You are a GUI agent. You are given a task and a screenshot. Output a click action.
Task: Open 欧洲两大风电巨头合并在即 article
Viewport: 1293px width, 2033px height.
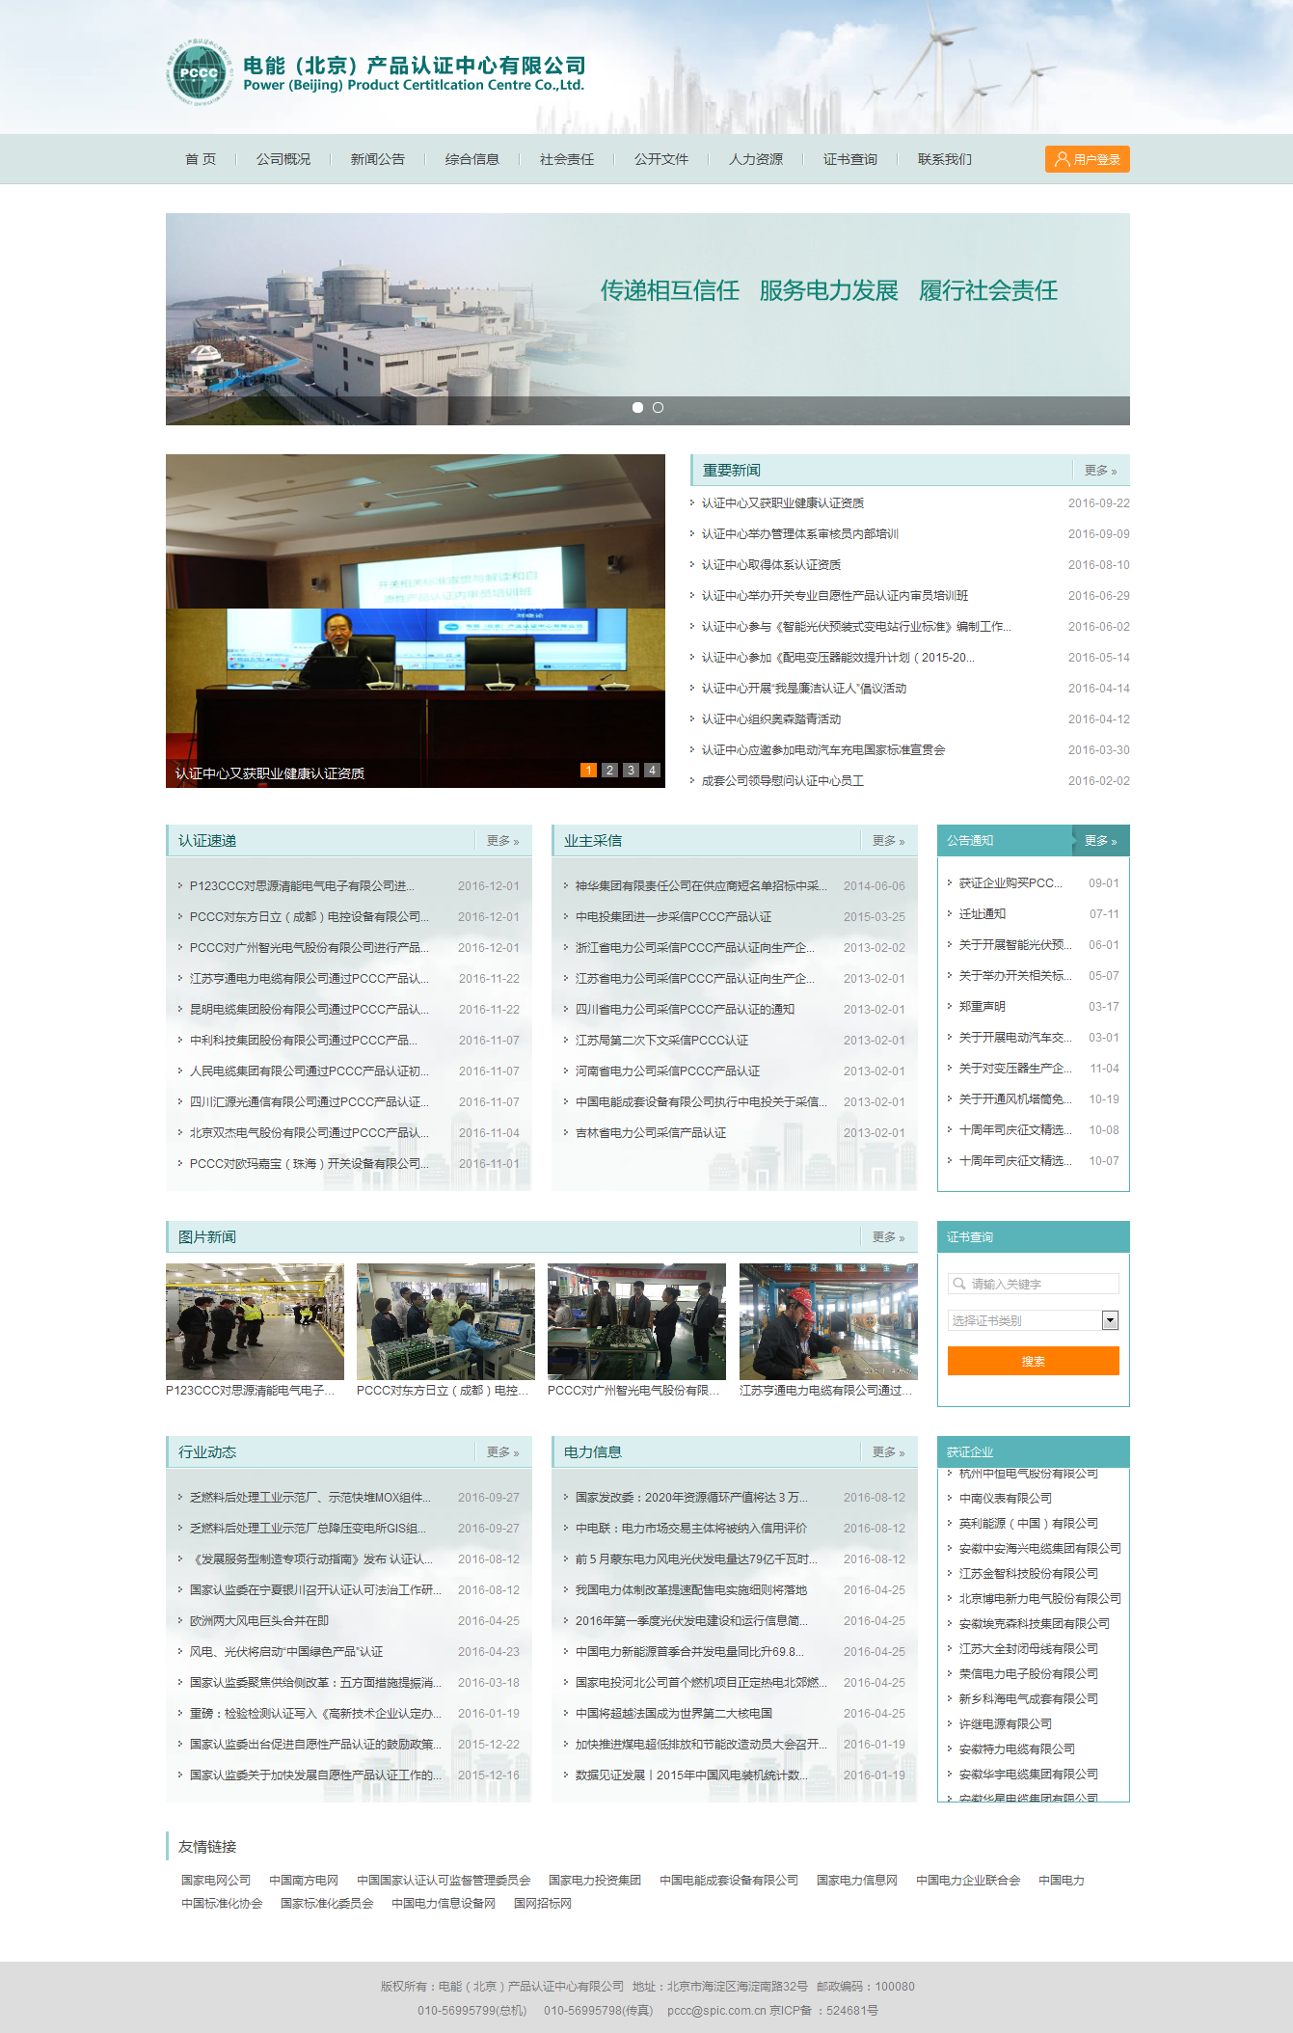(x=259, y=1621)
